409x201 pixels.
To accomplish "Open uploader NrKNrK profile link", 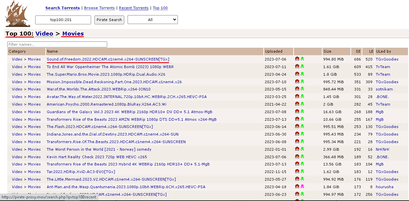I will tap(382, 149).
